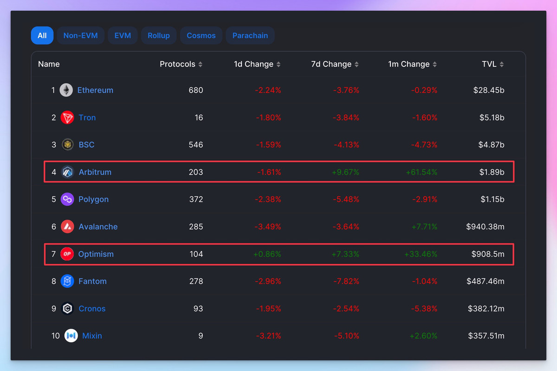Open the Ethereum chain link
This screenshot has width=557, height=371.
tap(95, 90)
